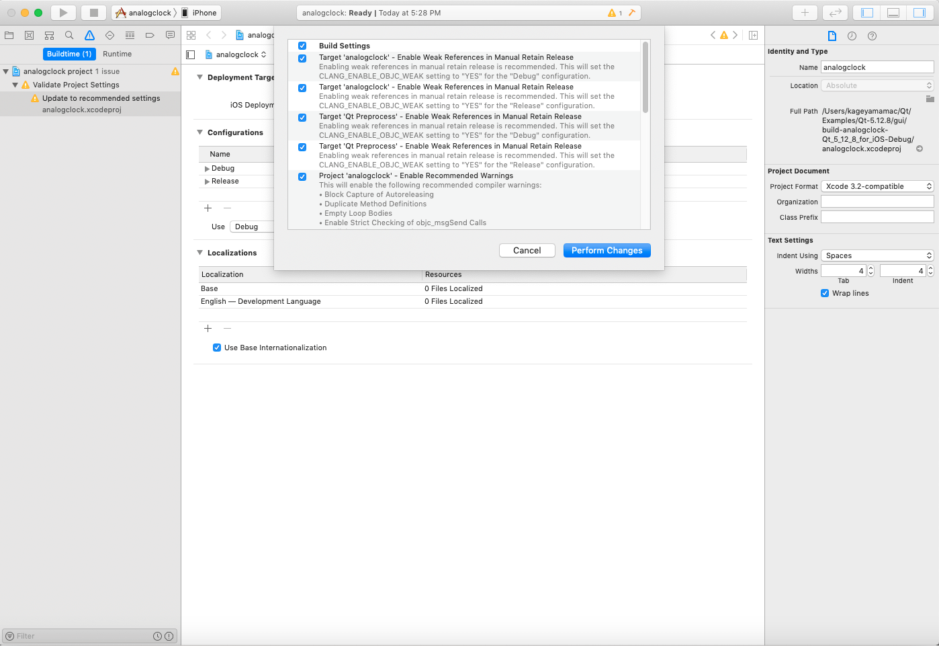
Task: Jump to previous issue chevron
Action: coord(713,35)
